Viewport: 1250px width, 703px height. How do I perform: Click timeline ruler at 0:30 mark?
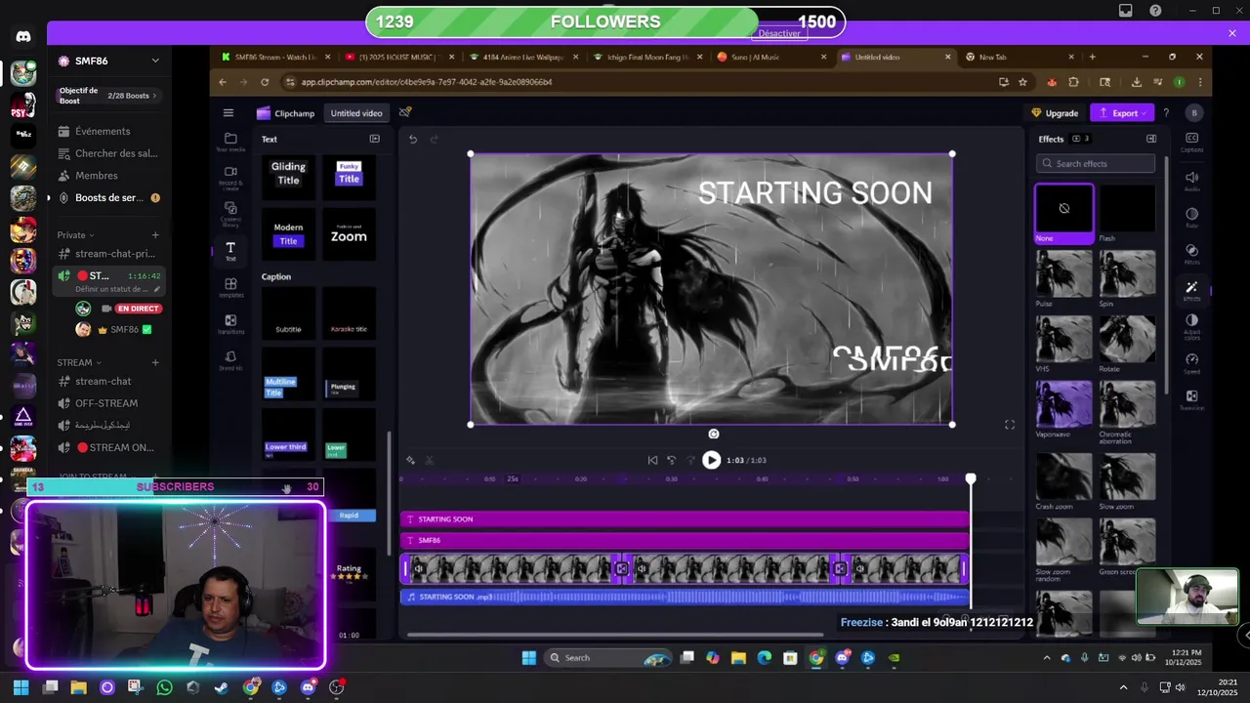671,478
